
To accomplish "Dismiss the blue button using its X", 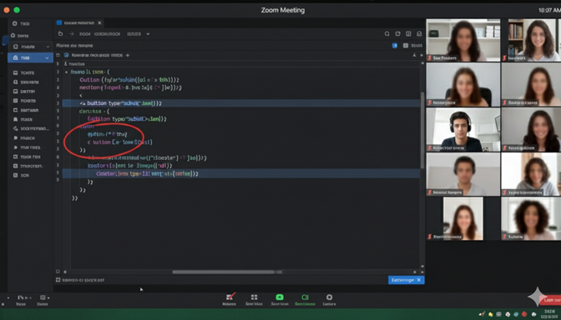I will pyautogui.click(x=418, y=280).
